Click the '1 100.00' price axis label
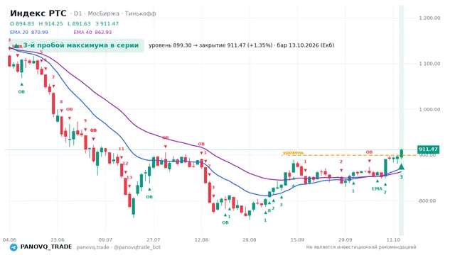455x255 pixels. pos(429,64)
